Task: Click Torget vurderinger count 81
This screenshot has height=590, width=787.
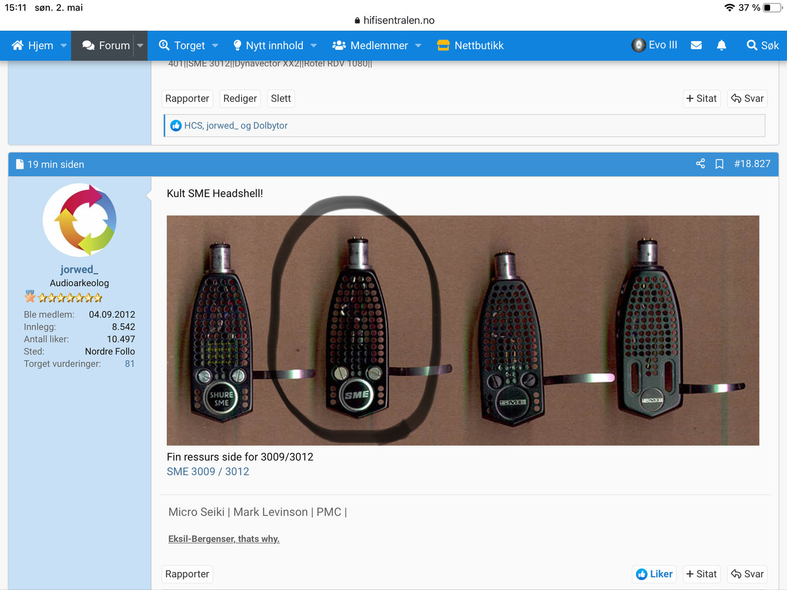Action: pyautogui.click(x=130, y=364)
